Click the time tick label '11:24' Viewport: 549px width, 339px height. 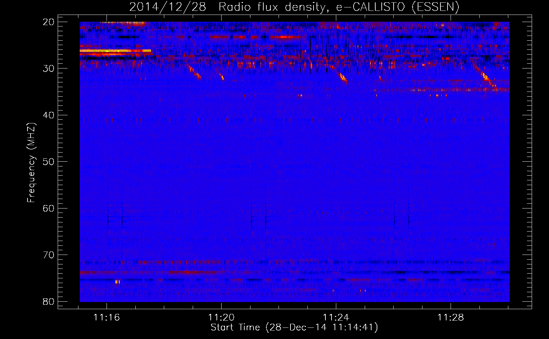pos(336,317)
